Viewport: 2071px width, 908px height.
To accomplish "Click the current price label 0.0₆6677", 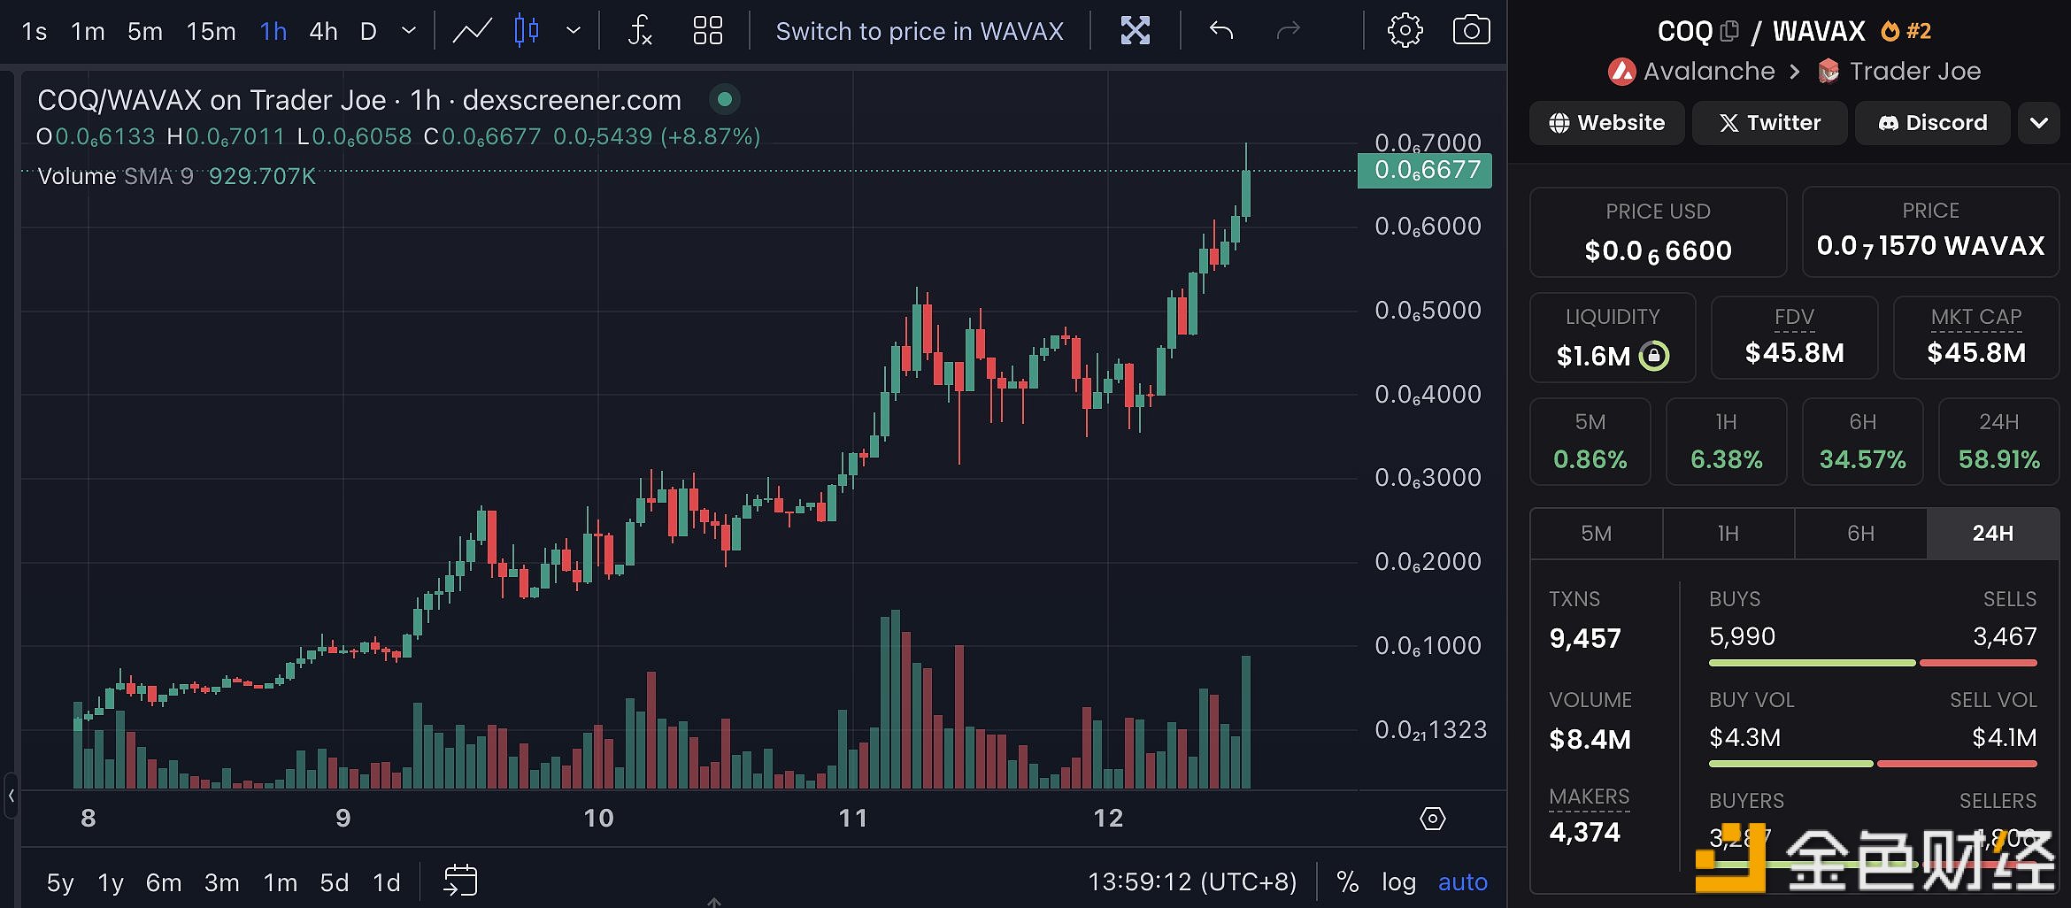I will point(1425,170).
